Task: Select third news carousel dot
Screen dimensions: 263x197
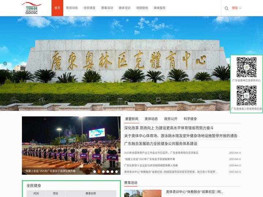Action: coord(103,171)
